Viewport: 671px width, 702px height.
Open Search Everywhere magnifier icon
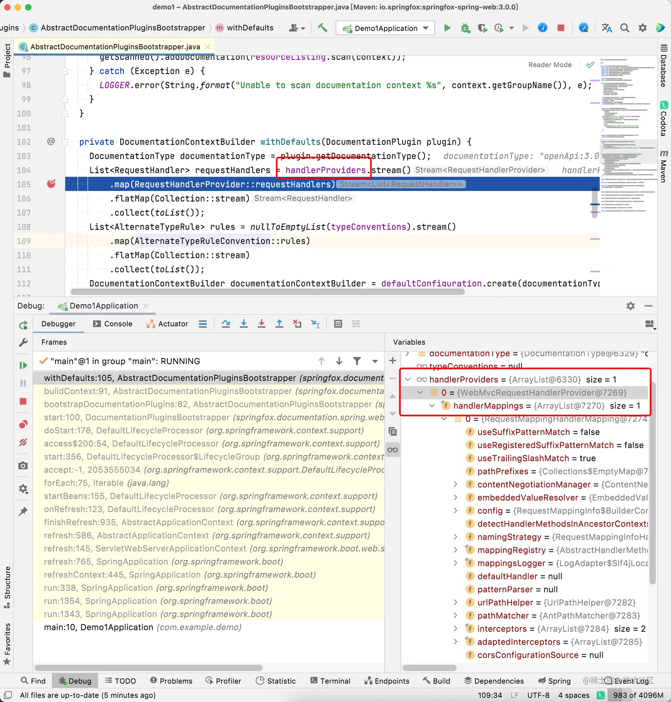pos(624,28)
